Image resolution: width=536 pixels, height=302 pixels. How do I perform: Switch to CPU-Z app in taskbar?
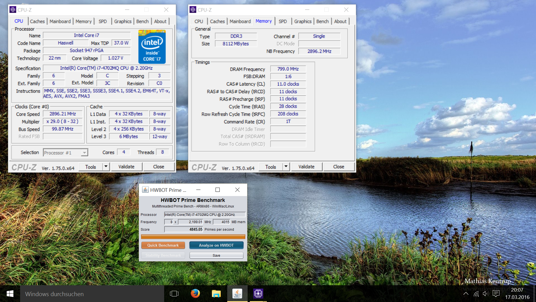tap(258, 294)
